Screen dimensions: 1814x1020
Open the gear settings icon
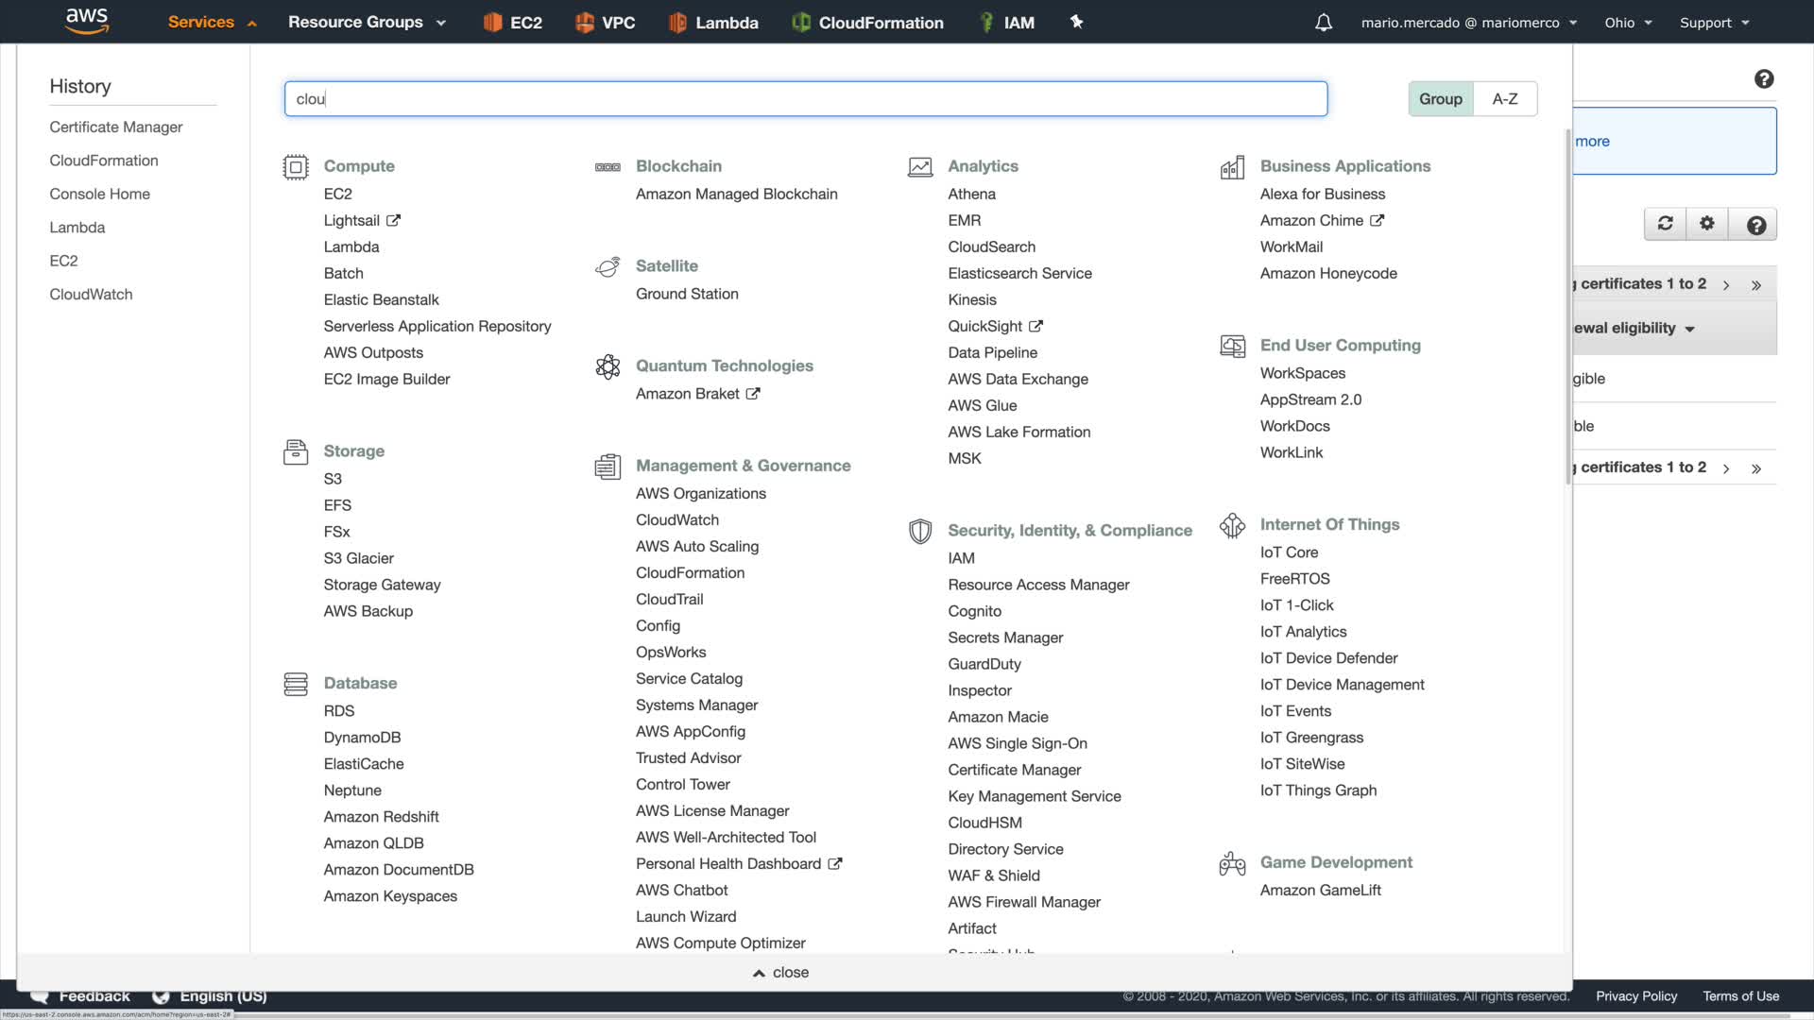point(1706,224)
